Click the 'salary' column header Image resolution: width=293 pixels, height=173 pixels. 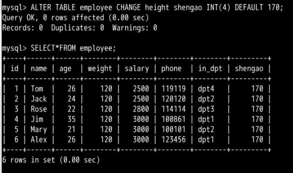(137, 69)
